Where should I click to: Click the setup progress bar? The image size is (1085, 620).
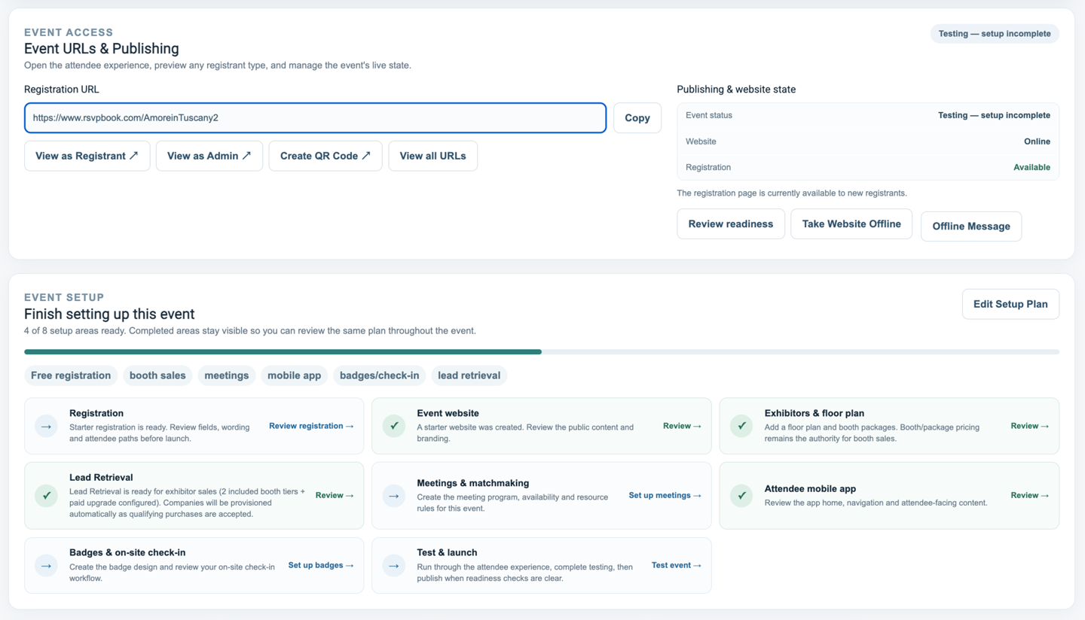tap(542, 351)
